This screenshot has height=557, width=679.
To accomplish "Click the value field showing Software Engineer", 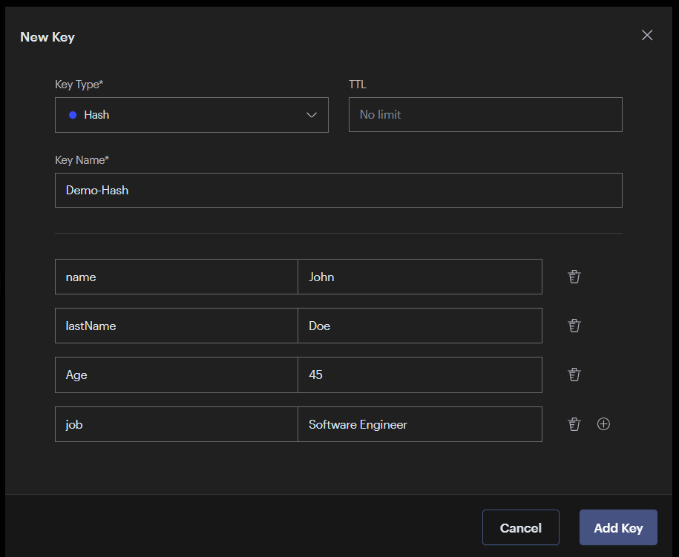I will coord(420,423).
